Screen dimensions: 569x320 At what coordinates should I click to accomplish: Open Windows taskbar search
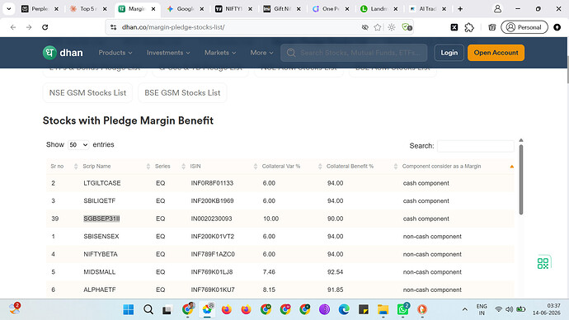click(148, 309)
